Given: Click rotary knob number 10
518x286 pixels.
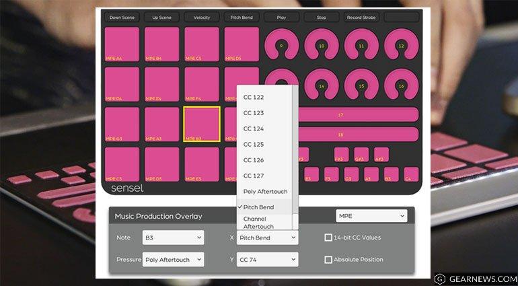Looking at the screenshot, I should pyautogui.click(x=322, y=44).
